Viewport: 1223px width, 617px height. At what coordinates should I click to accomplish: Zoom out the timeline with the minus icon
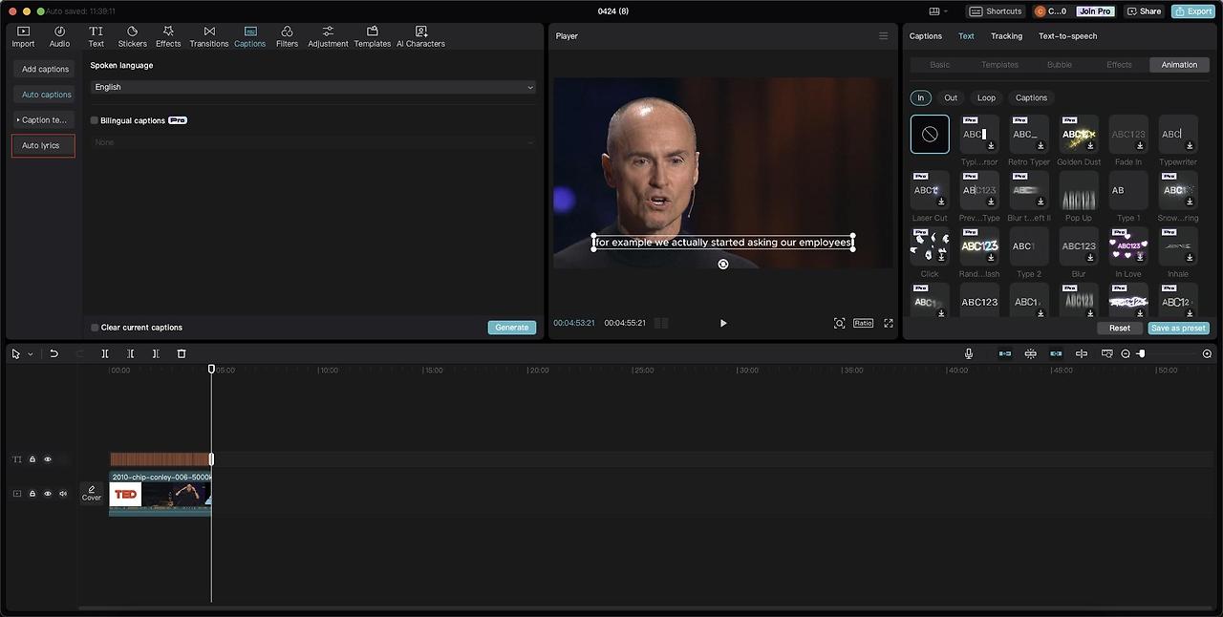[x=1126, y=353]
